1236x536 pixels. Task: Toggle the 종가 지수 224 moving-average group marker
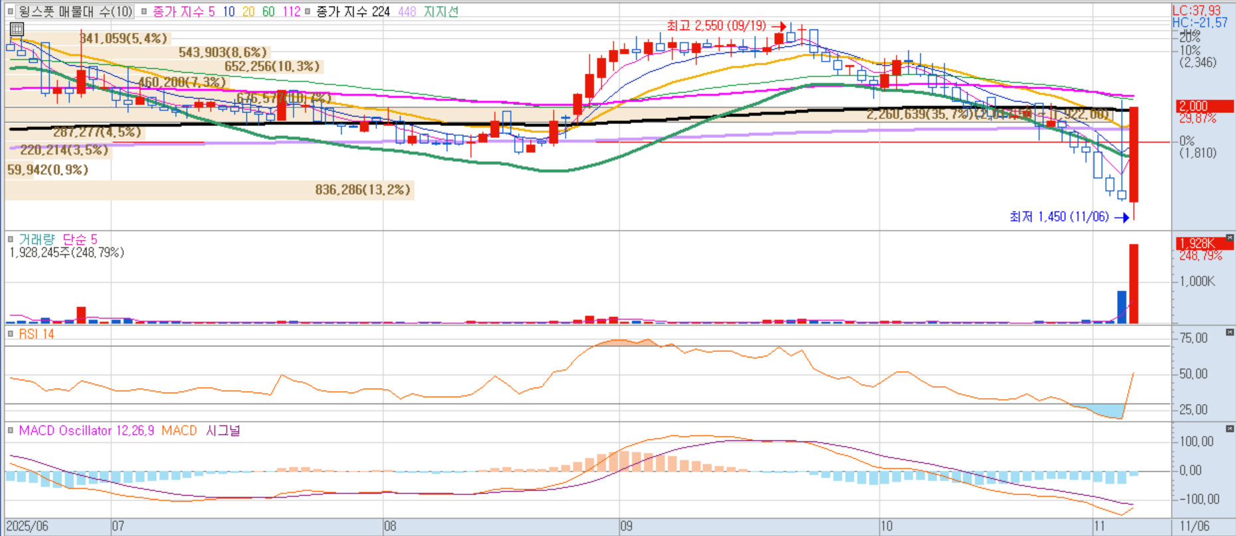pyautogui.click(x=307, y=11)
